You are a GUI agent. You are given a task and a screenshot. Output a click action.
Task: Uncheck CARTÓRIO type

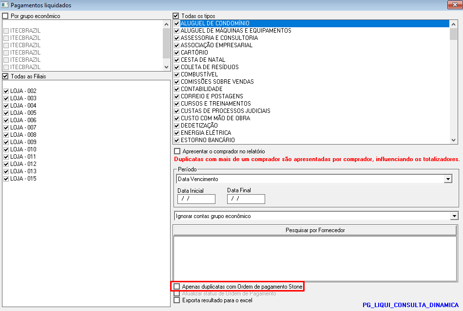tap(177, 53)
